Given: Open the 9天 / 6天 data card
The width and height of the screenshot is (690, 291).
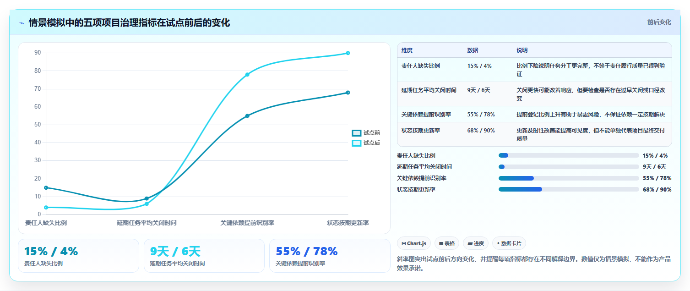Looking at the screenshot, I should [x=204, y=256].
